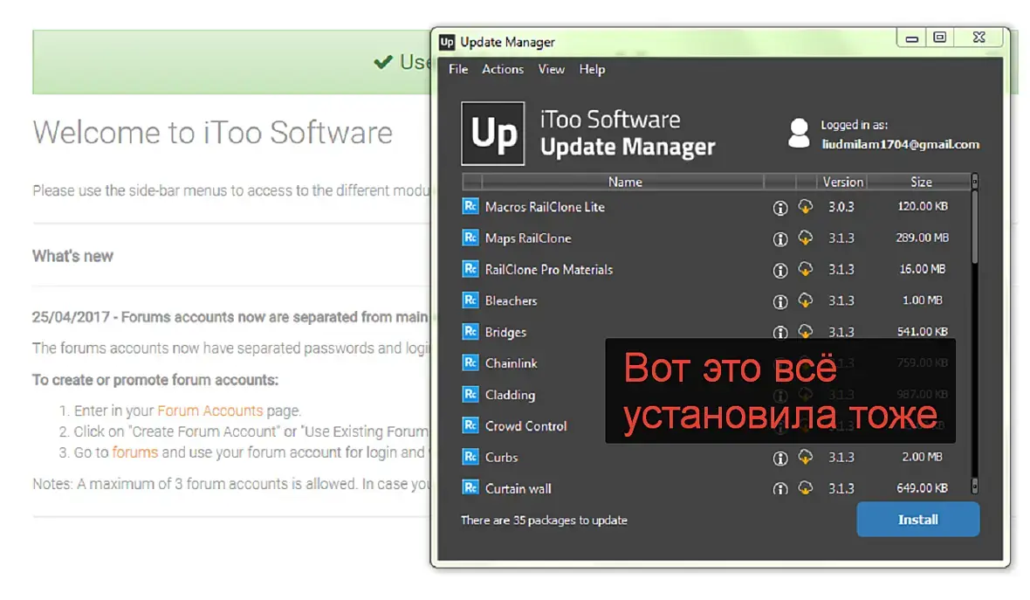Show info for Bleachers package
Viewport: 1030px width, 600px height.
(x=779, y=301)
